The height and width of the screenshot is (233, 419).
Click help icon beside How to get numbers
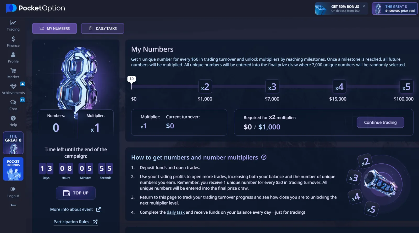click(264, 157)
